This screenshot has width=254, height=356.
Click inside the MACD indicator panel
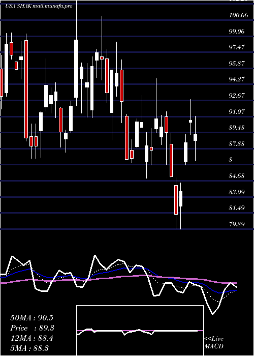click(140, 331)
